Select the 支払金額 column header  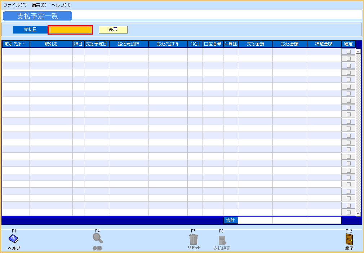pos(255,44)
